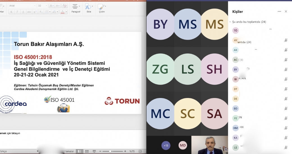Open Kişiler panel more options (…)

tap(279, 11)
